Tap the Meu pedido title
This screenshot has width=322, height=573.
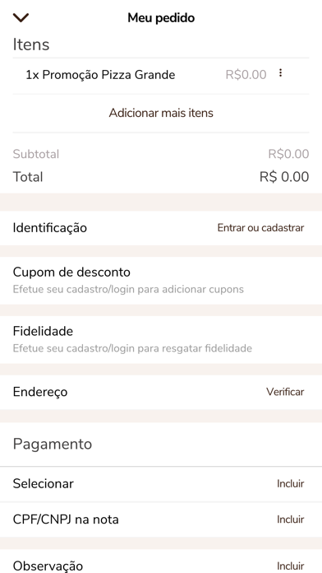[x=161, y=17]
